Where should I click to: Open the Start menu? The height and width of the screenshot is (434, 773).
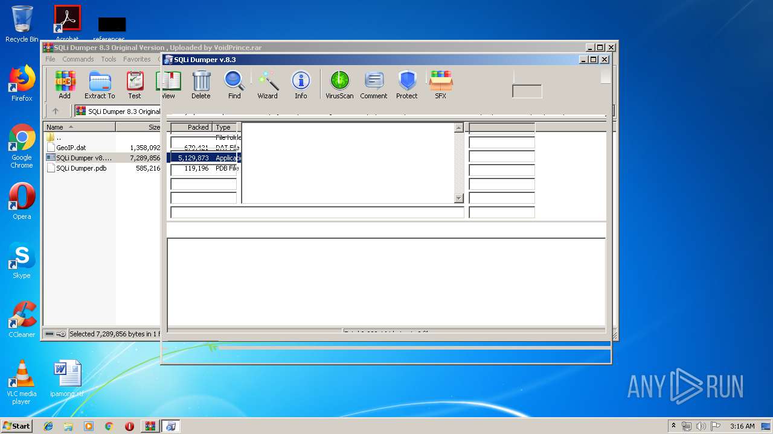[16, 426]
